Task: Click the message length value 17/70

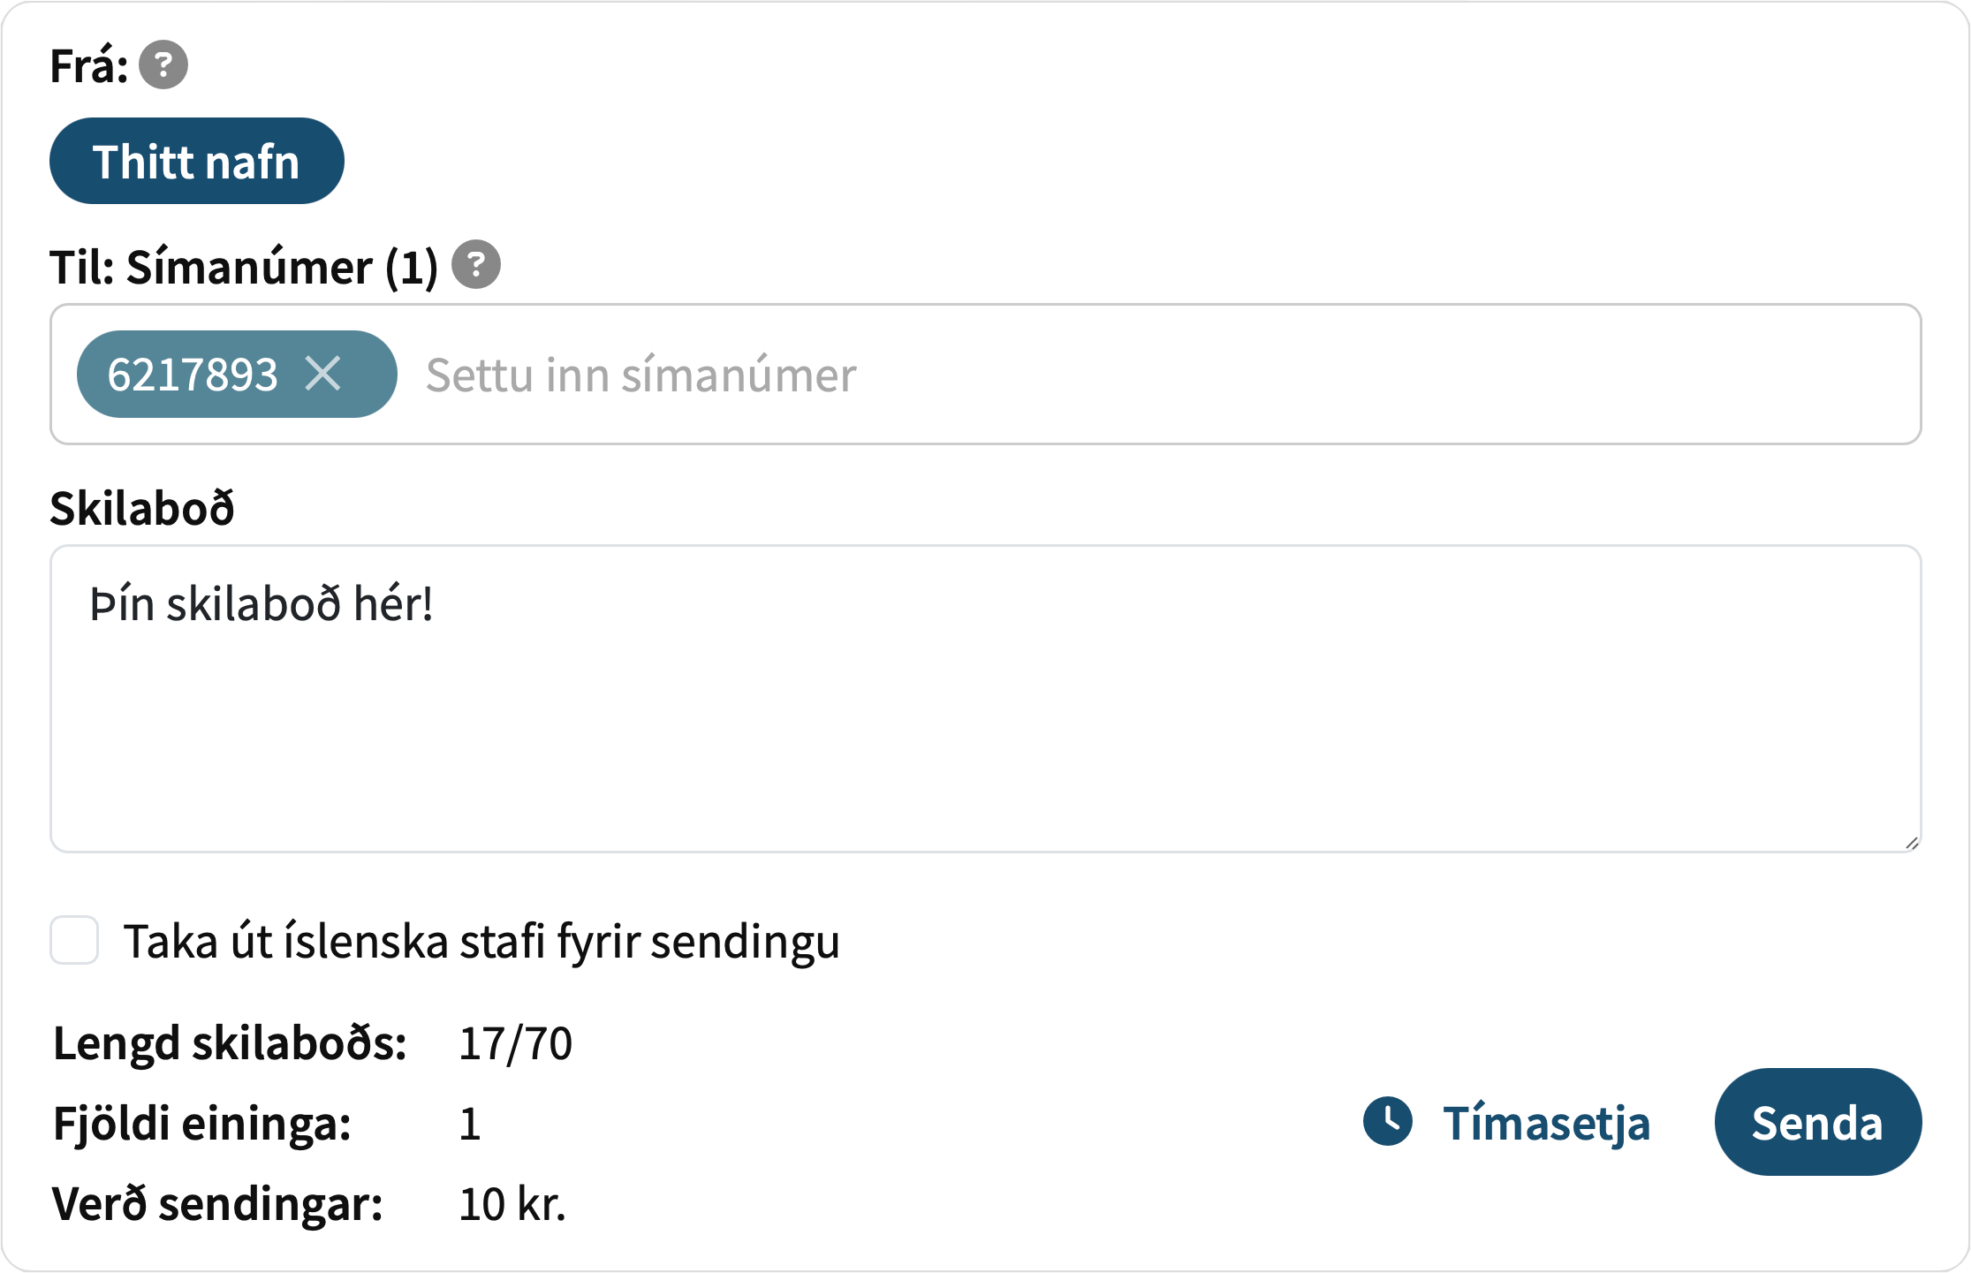Action: (x=515, y=1043)
